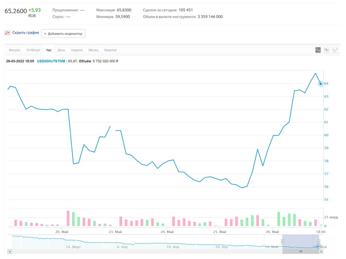The width and height of the screenshot is (346, 259).
Task: Switch to line chart view icon
Action: coord(318,50)
